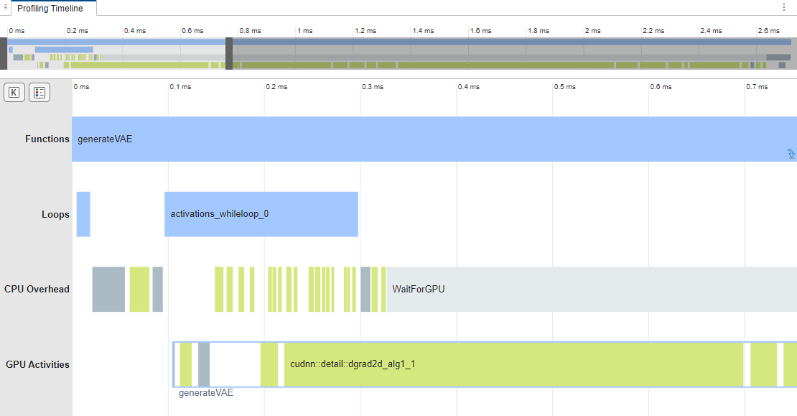Open the three-dot options menu
The image size is (797, 416).
[784, 8]
